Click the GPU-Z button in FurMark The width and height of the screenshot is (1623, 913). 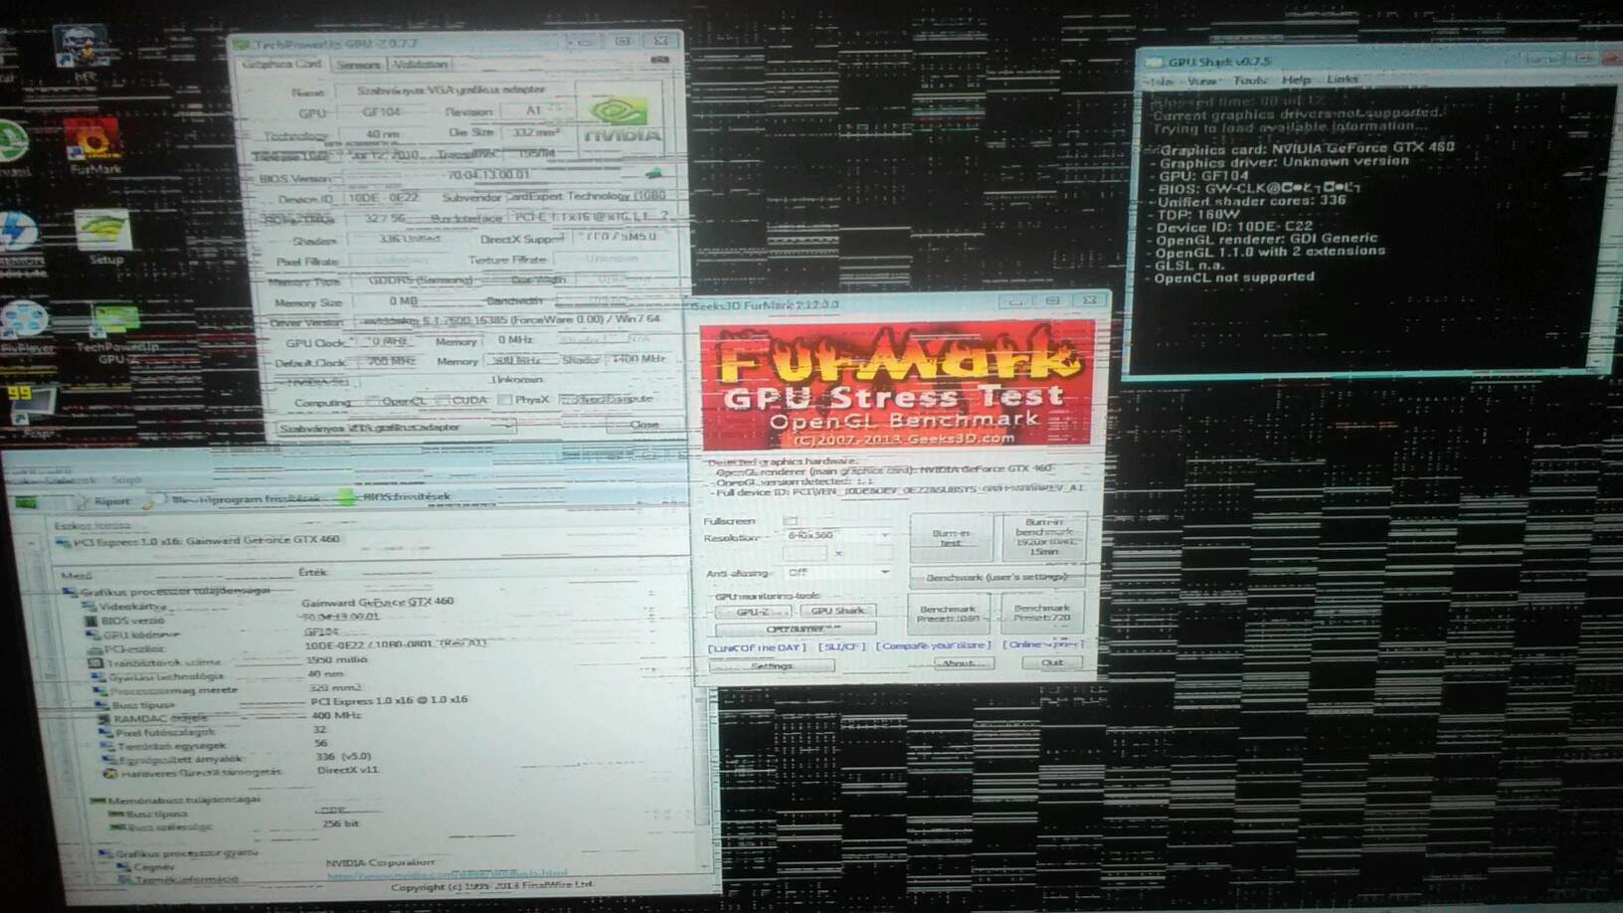coord(753,612)
